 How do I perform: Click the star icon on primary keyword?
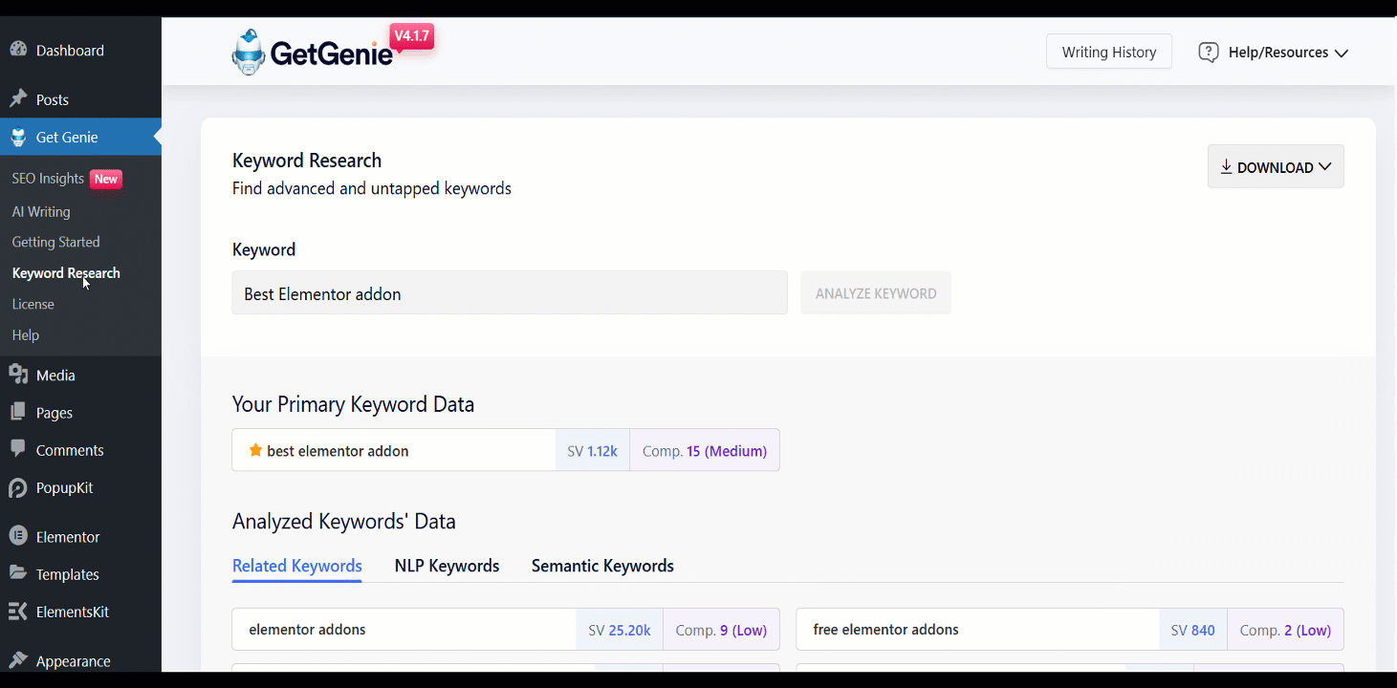[255, 450]
